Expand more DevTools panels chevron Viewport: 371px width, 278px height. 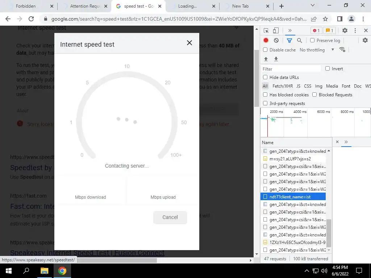pos(290,30)
